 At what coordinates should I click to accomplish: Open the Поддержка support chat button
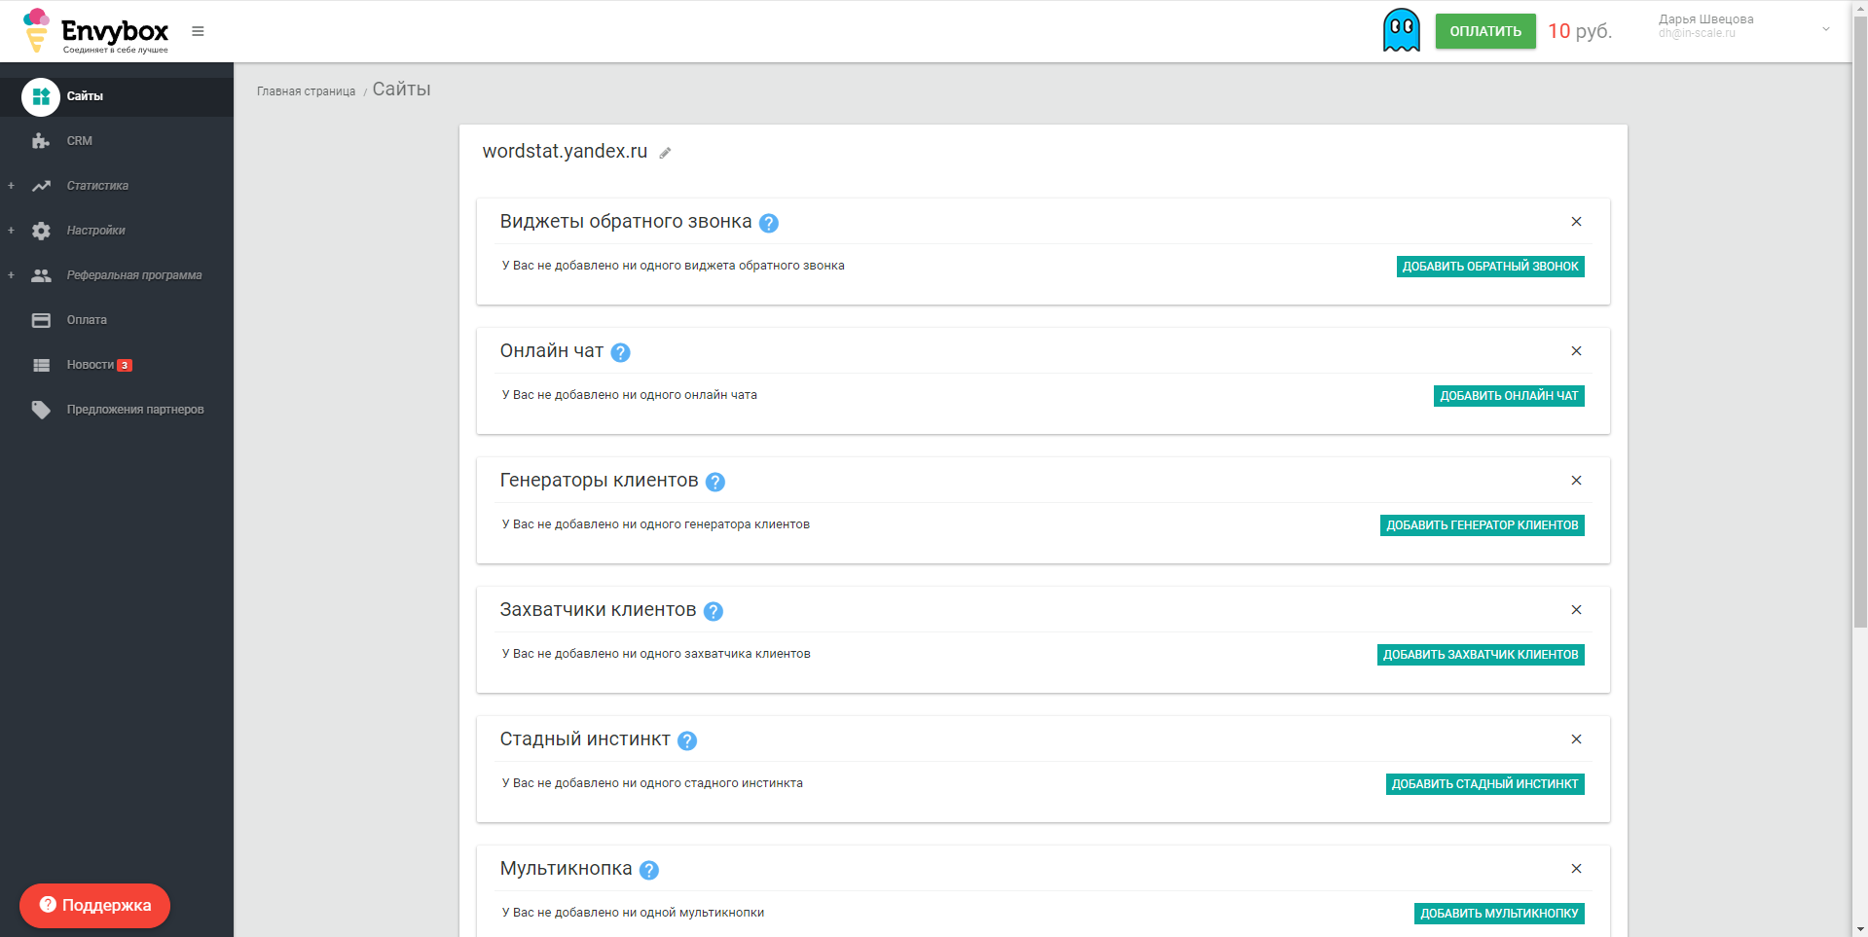click(94, 906)
